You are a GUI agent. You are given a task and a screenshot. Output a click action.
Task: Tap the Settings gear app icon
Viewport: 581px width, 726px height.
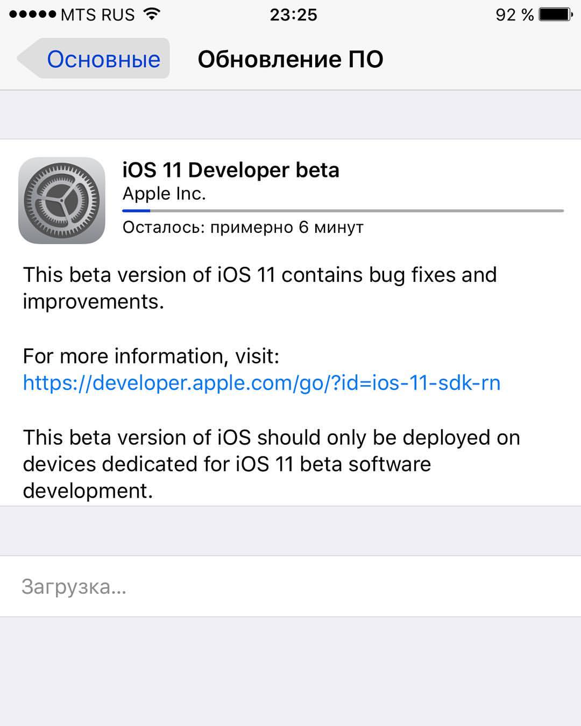[x=62, y=200]
